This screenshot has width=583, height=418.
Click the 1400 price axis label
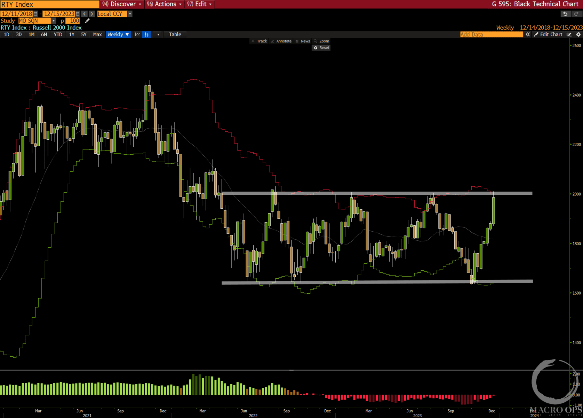pyautogui.click(x=576, y=342)
